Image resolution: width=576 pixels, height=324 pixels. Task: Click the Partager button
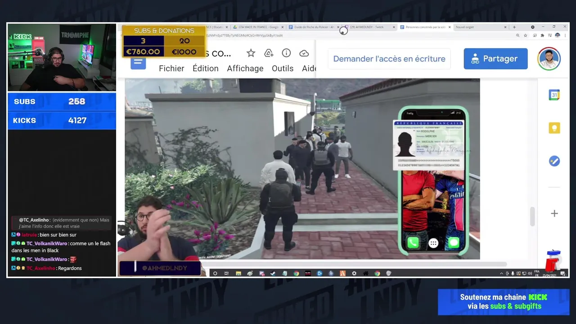point(495,59)
